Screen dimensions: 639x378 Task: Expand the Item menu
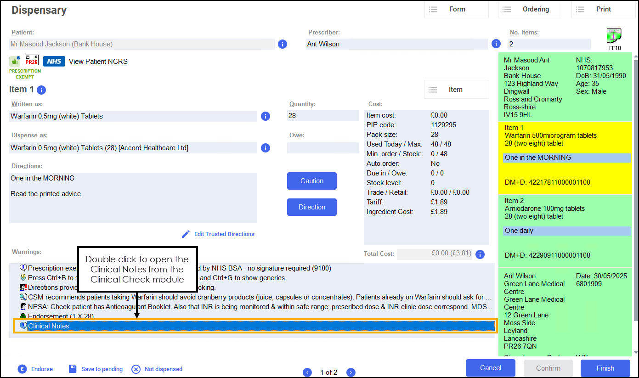pos(455,90)
